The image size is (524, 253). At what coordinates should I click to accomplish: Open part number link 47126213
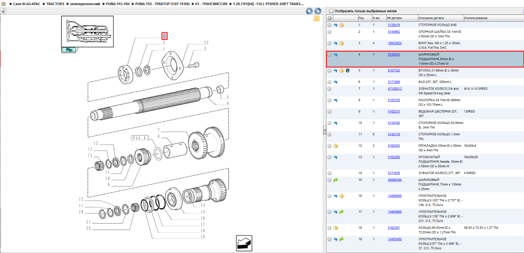pyautogui.click(x=395, y=89)
